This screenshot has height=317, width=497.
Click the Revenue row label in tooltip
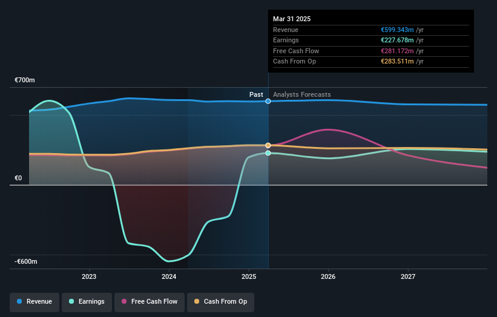[x=286, y=30]
